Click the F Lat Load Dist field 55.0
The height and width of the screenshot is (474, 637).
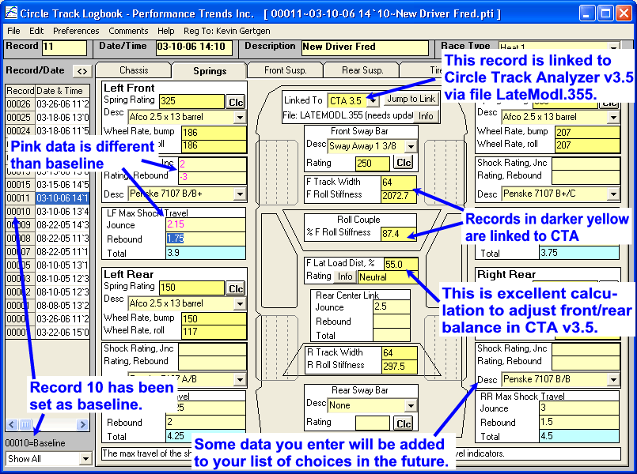400,265
